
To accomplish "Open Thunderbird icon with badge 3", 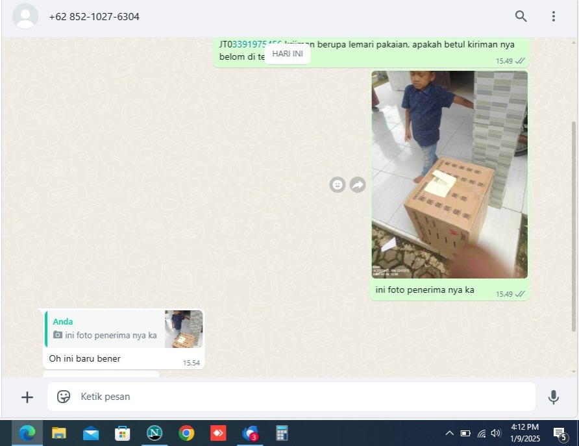I will point(250,434).
